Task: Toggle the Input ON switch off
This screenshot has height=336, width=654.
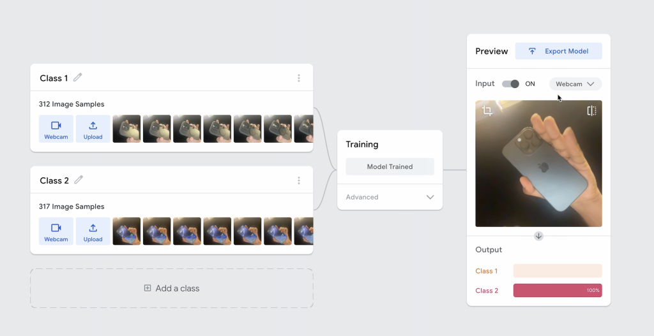Action: click(510, 84)
